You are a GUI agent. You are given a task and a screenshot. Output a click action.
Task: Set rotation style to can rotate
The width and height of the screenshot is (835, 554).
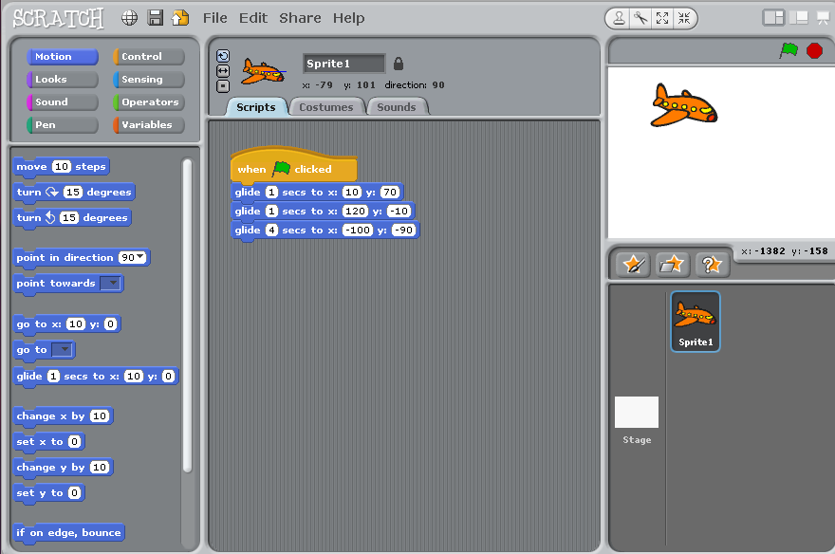pos(223,56)
